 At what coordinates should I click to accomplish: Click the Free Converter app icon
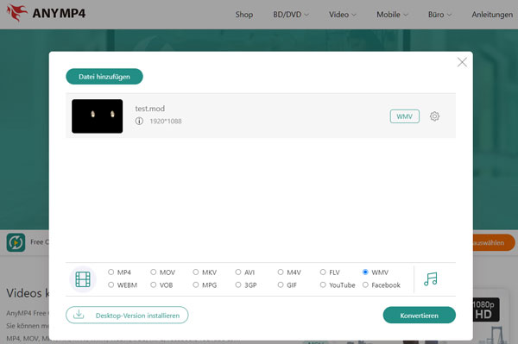(16, 242)
